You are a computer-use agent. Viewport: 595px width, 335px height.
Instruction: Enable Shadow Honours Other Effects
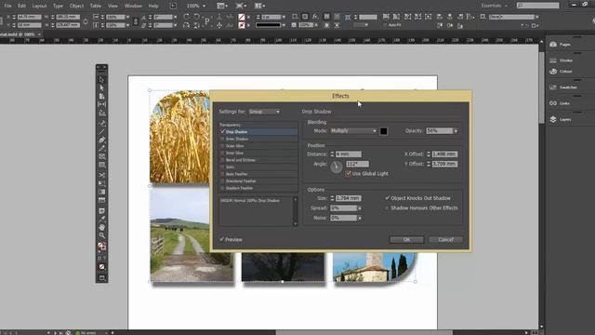pos(387,208)
